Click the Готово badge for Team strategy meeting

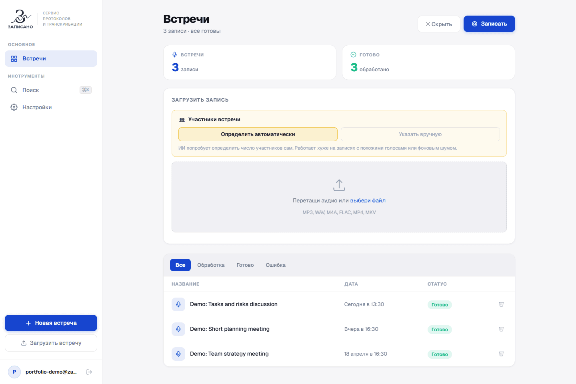click(x=440, y=354)
